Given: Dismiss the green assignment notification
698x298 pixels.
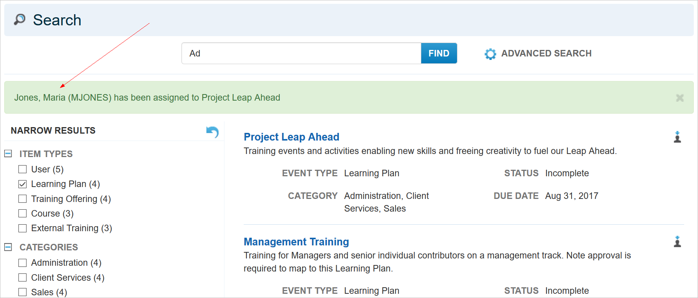Looking at the screenshot, I should (x=680, y=98).
